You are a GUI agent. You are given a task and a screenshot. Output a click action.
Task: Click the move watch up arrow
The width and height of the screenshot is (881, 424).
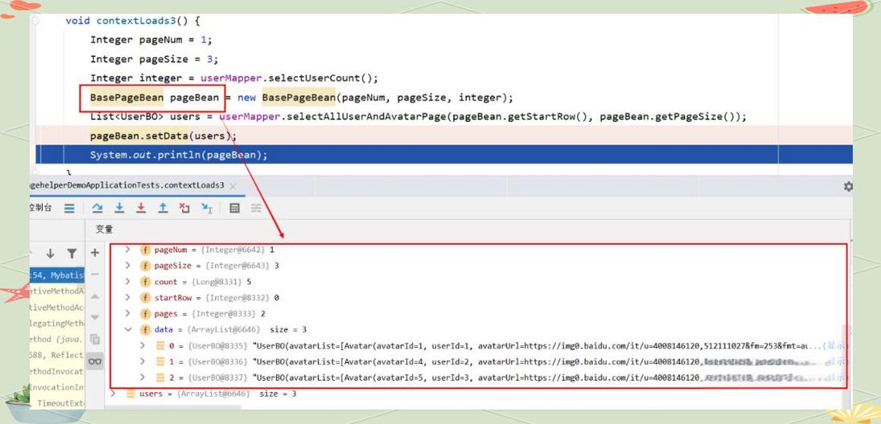click(95, 296)
